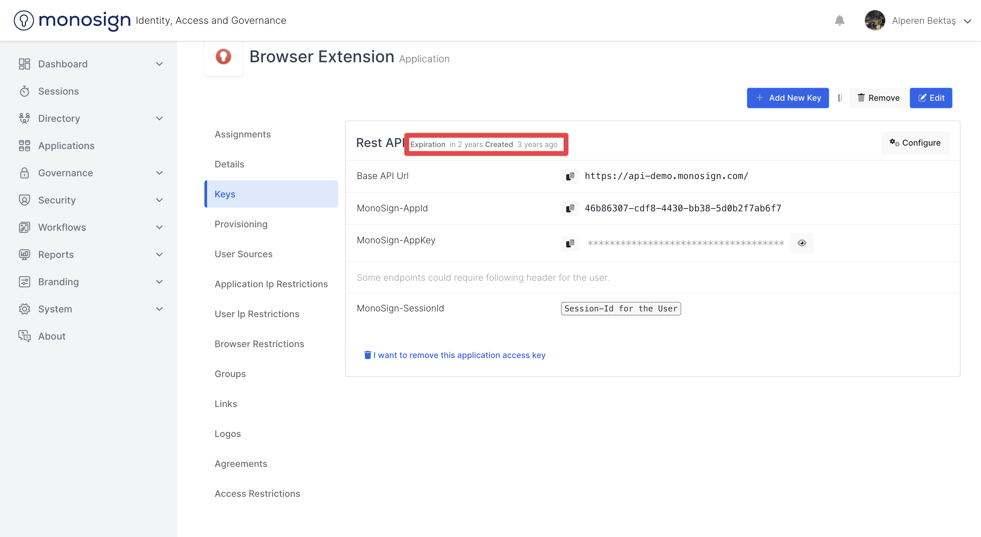Image resolution: width=981 pixels, height=537 pixels.
Task: Switch to the Provisioning tab
Action: (241, 224)
